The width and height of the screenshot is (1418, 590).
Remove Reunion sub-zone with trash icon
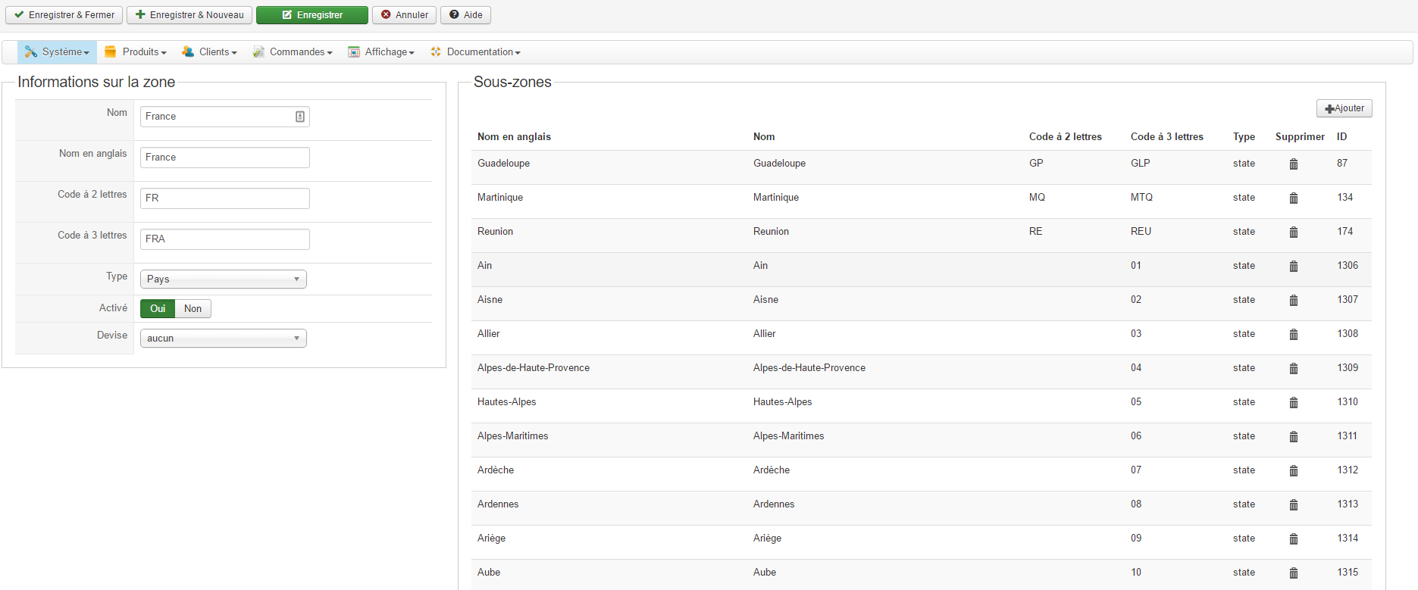click(1294, 233)
